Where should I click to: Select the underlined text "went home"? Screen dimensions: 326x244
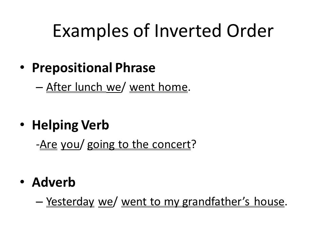159,87
